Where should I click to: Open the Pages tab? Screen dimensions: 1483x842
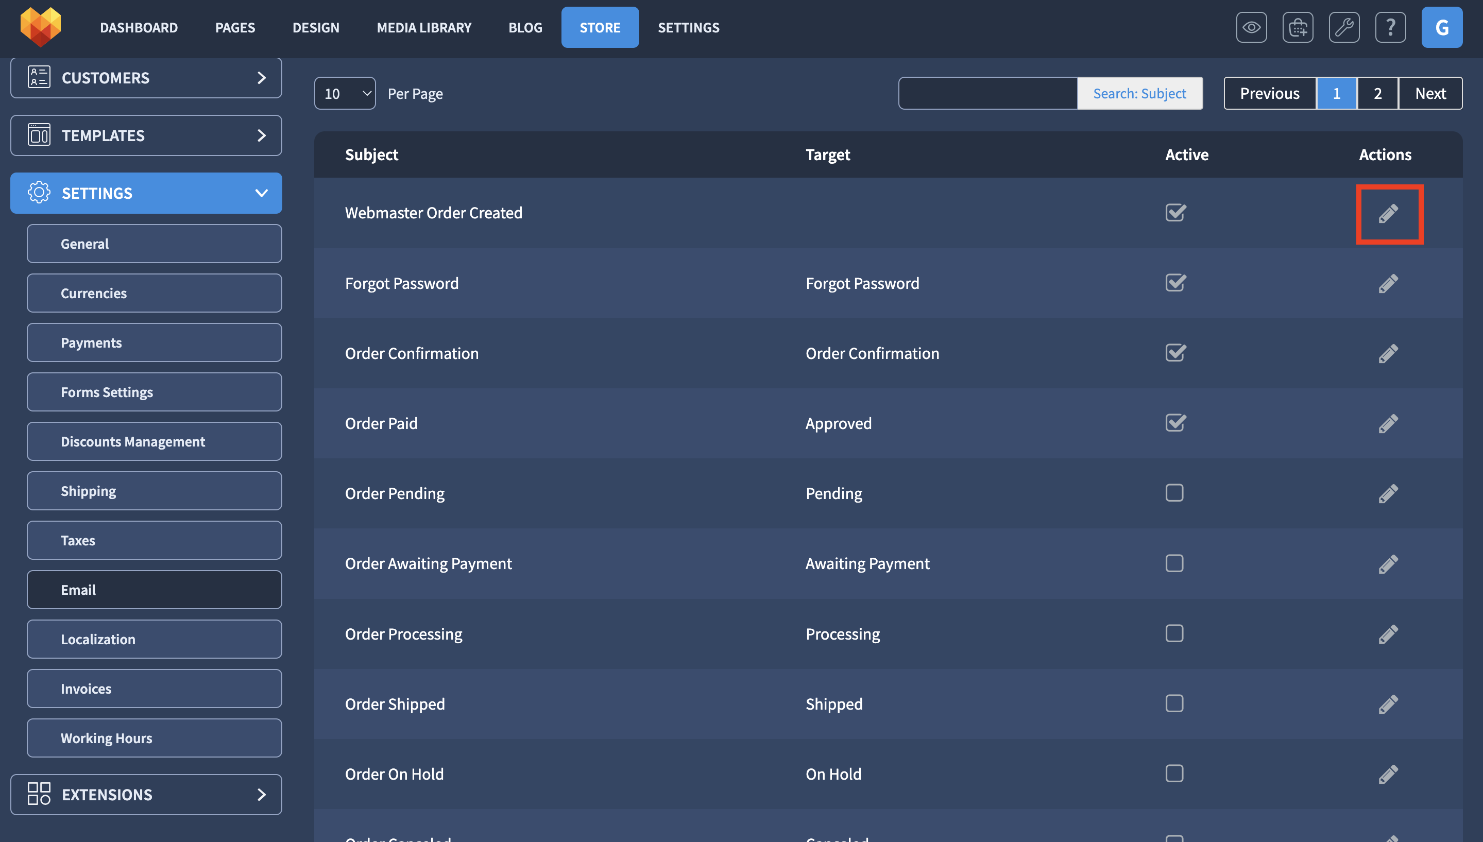[235, 27]
